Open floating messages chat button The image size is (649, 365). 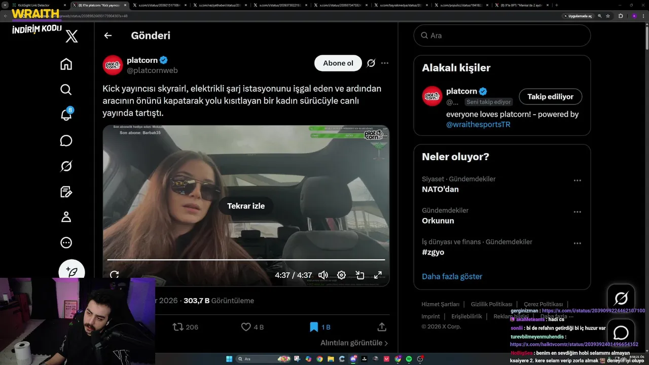coord(621,333)
